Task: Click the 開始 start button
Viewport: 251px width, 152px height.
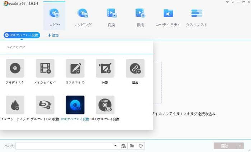Action: (x=224, y=146)
